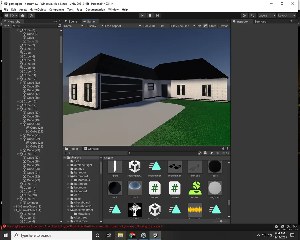Open the Display 1 dropdown
The width and height of the screenshot is (300, 240).
pos(95,26)
